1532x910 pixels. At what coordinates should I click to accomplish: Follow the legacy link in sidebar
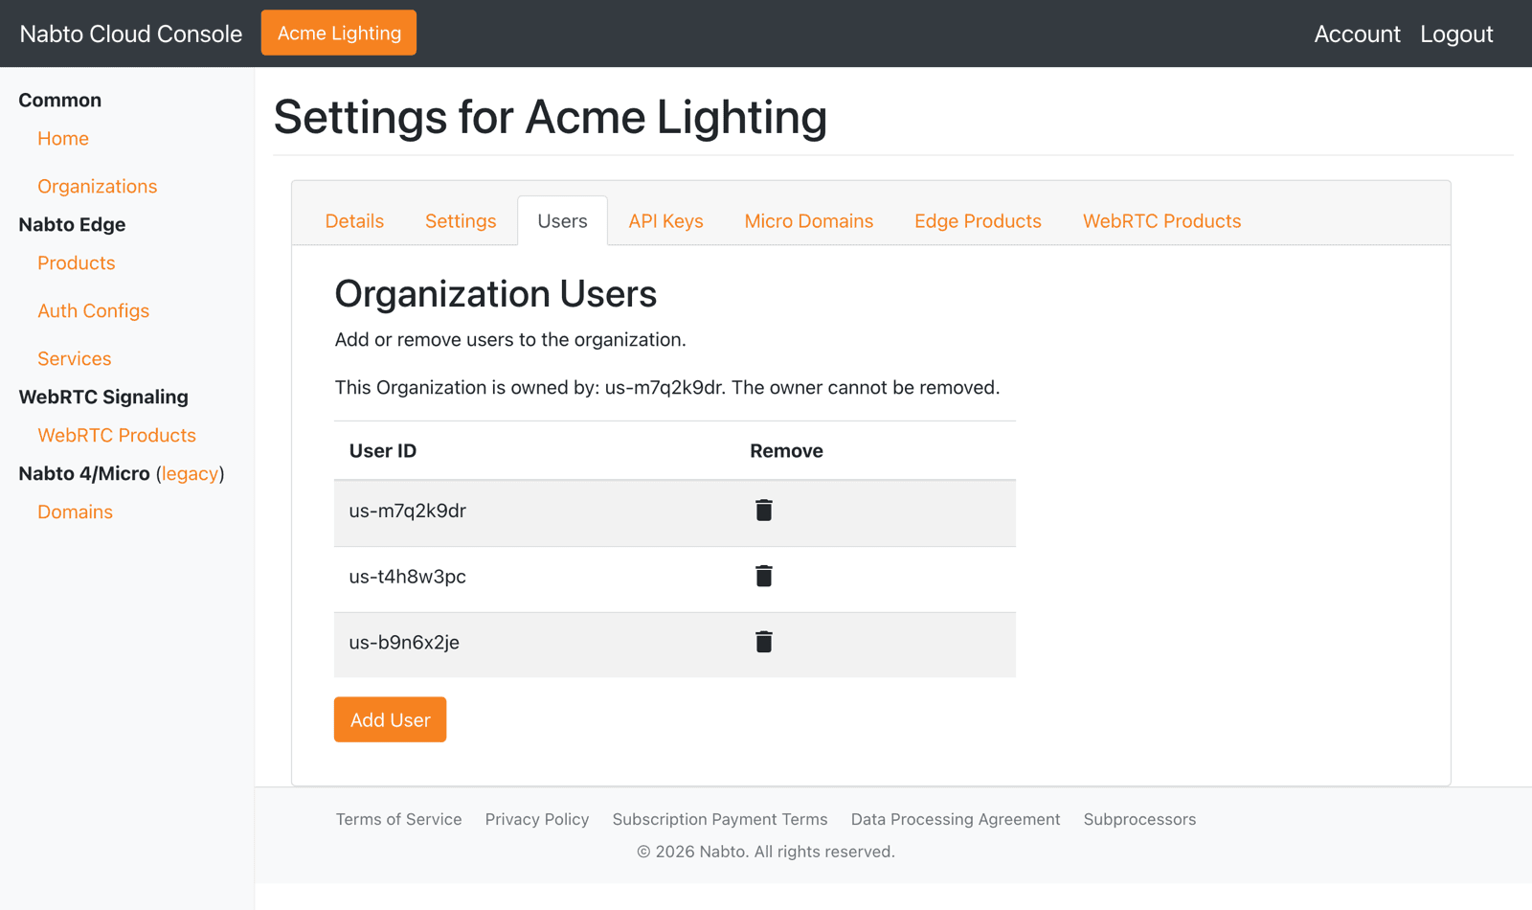click(190, 474)
